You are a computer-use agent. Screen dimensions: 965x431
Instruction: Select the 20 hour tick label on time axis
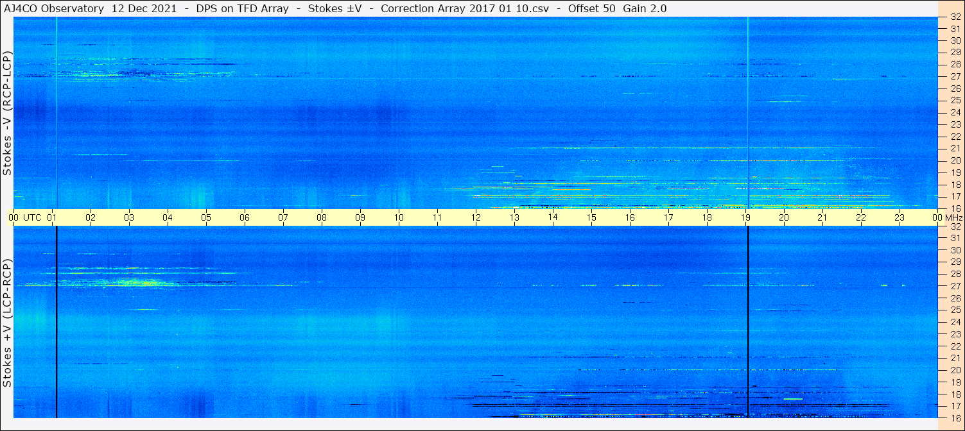tap(785, 218)
